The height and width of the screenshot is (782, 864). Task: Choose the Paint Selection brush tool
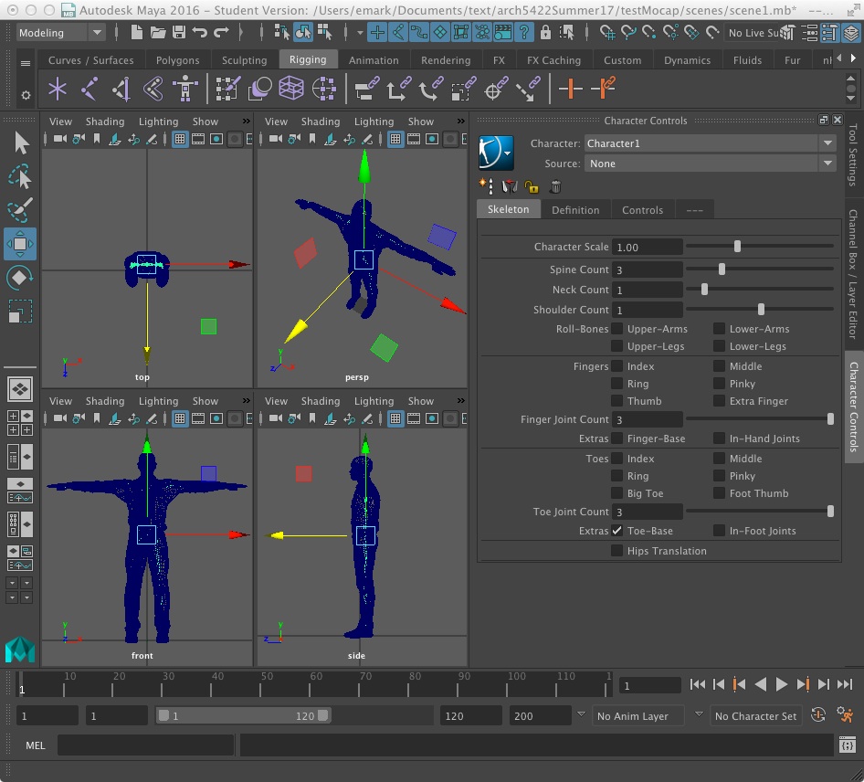(x=20, y=210)
